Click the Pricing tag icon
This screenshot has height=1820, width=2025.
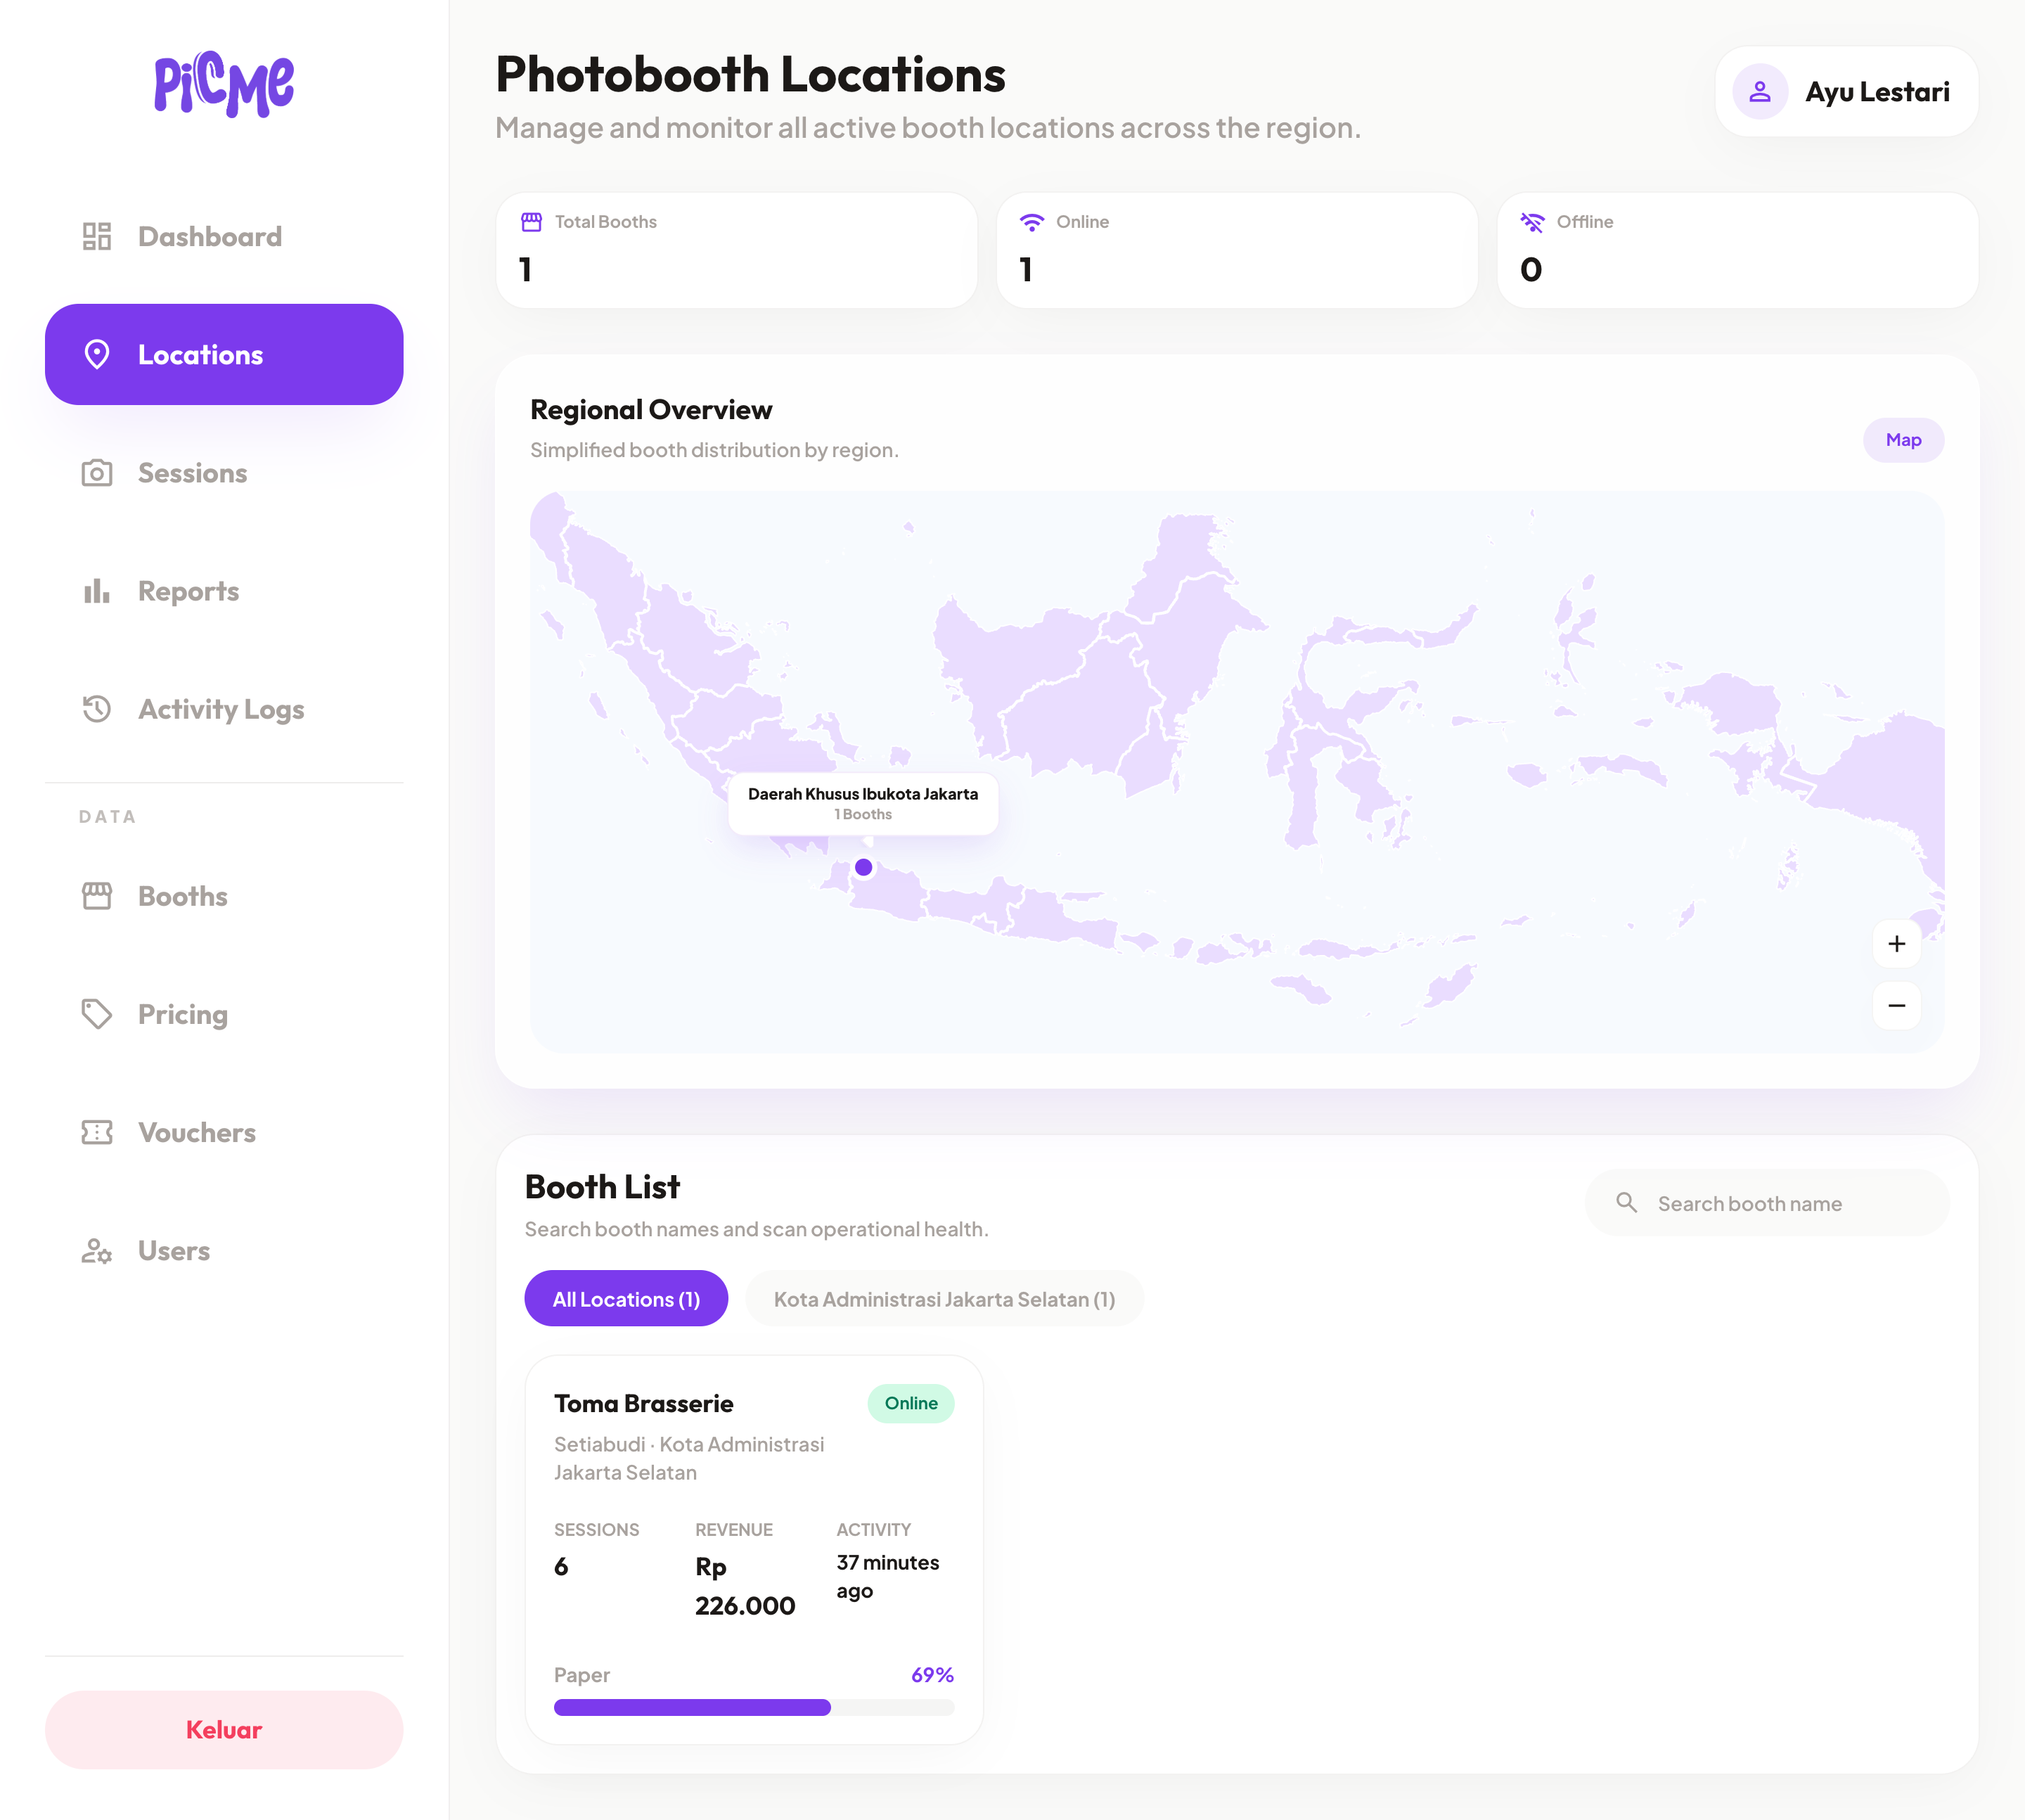[97, 1014]
